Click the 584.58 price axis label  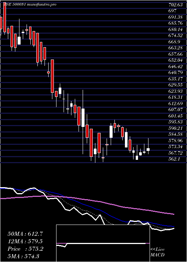coord(175,134)
